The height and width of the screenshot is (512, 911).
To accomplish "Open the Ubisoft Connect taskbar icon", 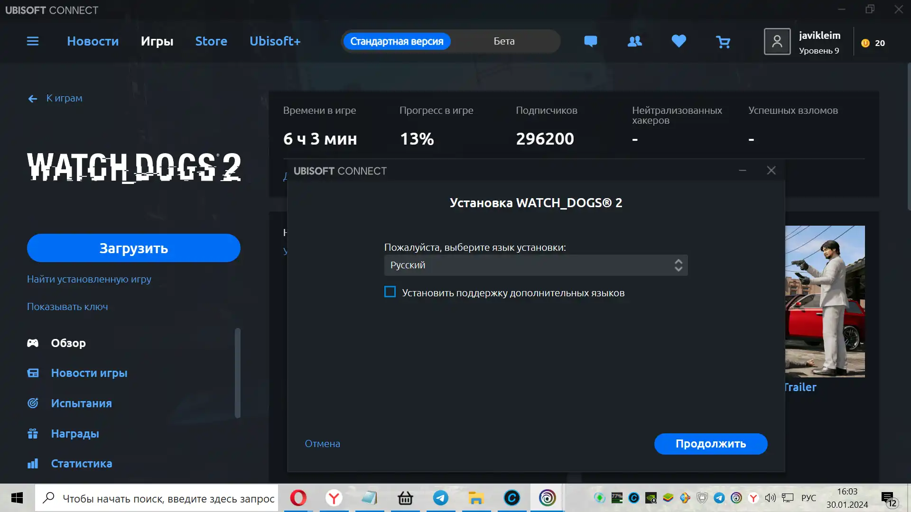I will 547,498.
